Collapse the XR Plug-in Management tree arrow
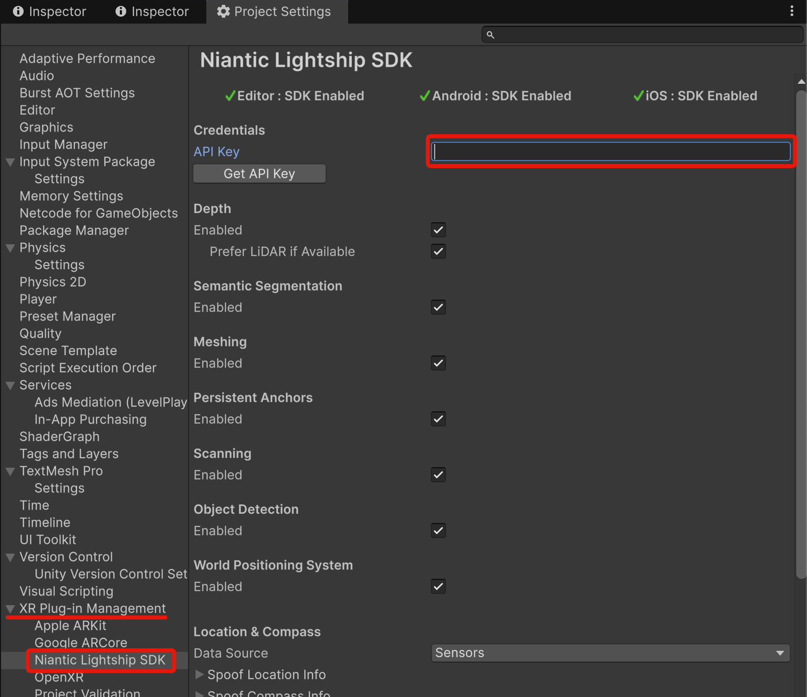Viewport: 807px width, 697px height. [x=10, y=609]
